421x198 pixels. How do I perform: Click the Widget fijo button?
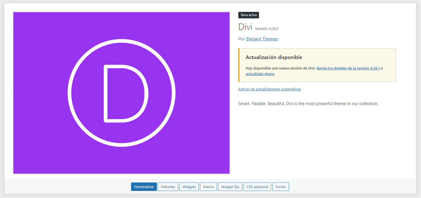[x=230, y=187]
